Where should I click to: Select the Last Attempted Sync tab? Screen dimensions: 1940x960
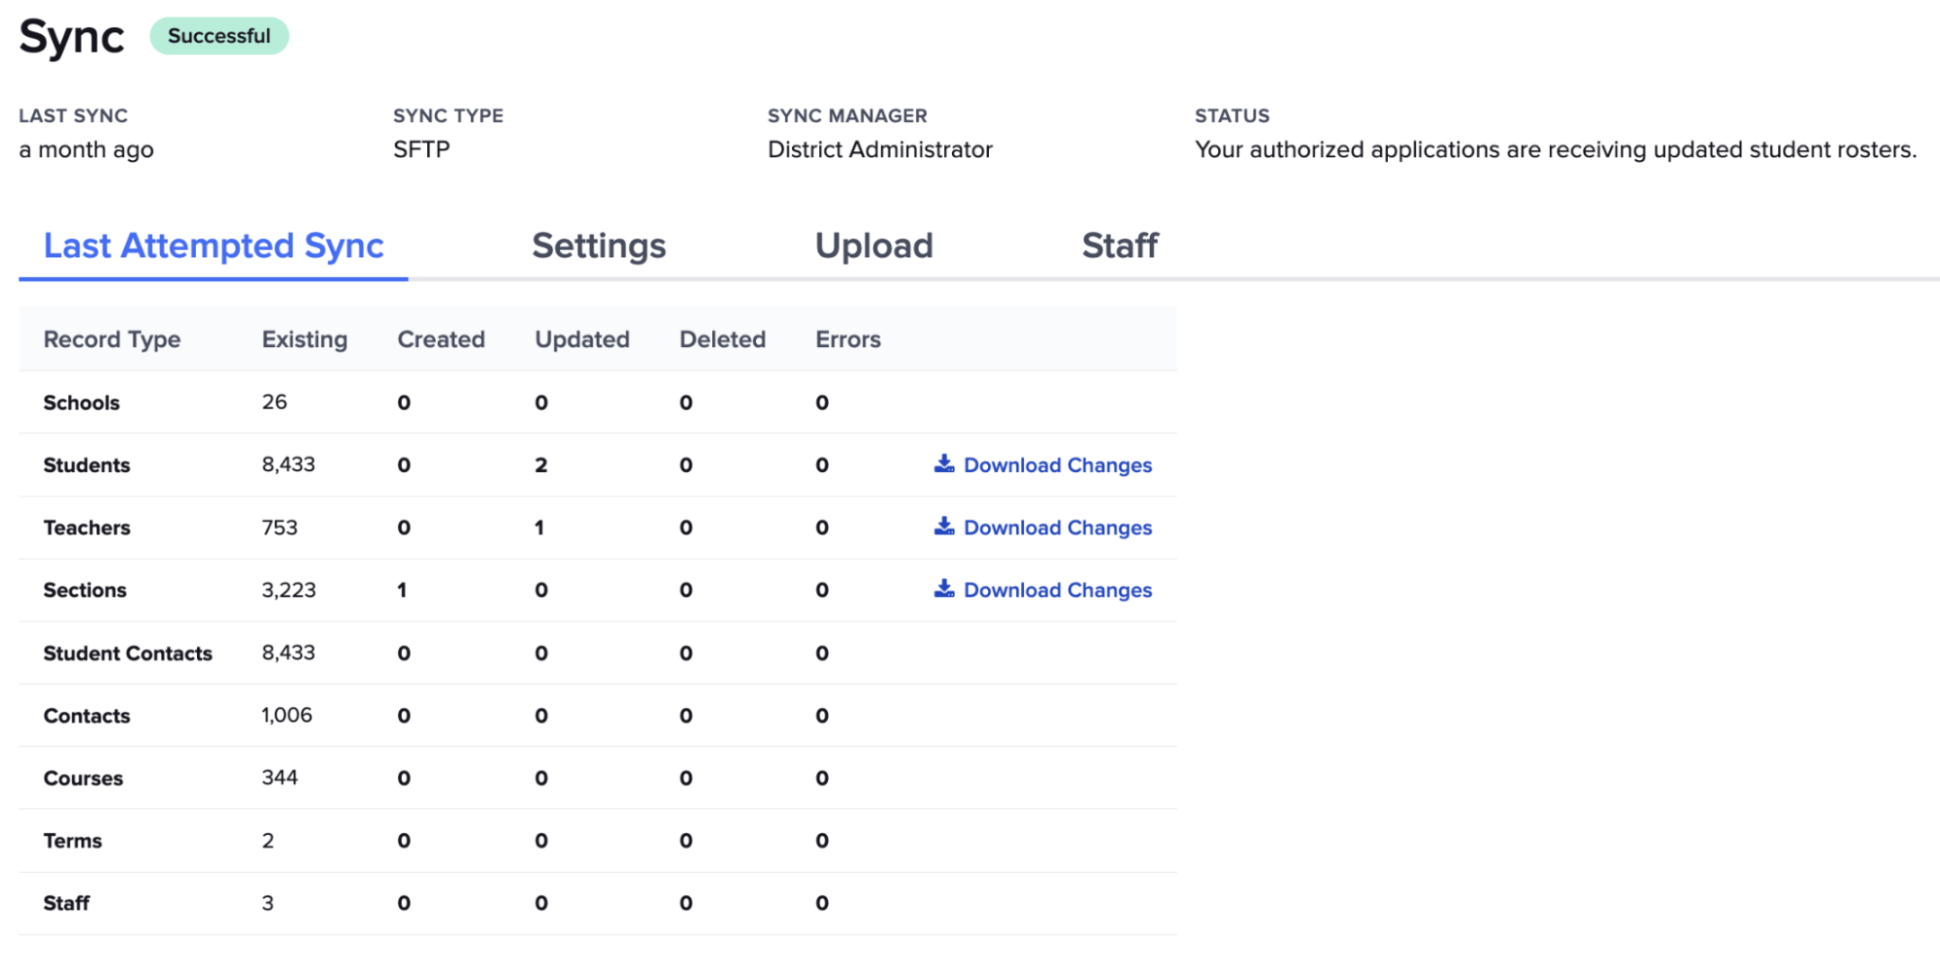(213, 246)
